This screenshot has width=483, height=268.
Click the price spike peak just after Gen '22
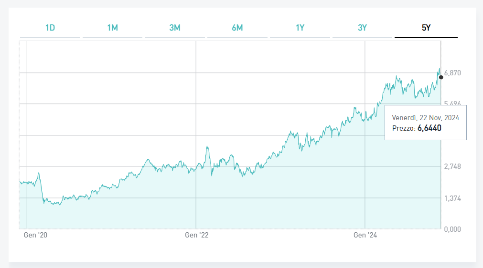(x=207, y=147)
